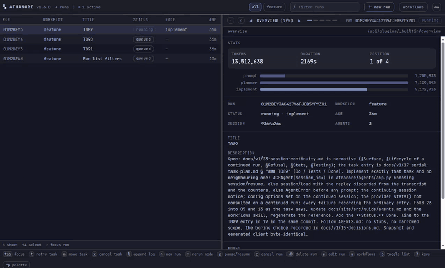This screenshot has width=445, height=268.
Task: Sort by the NODE column header
Action: pyautogui.click(x=170, y=19)
